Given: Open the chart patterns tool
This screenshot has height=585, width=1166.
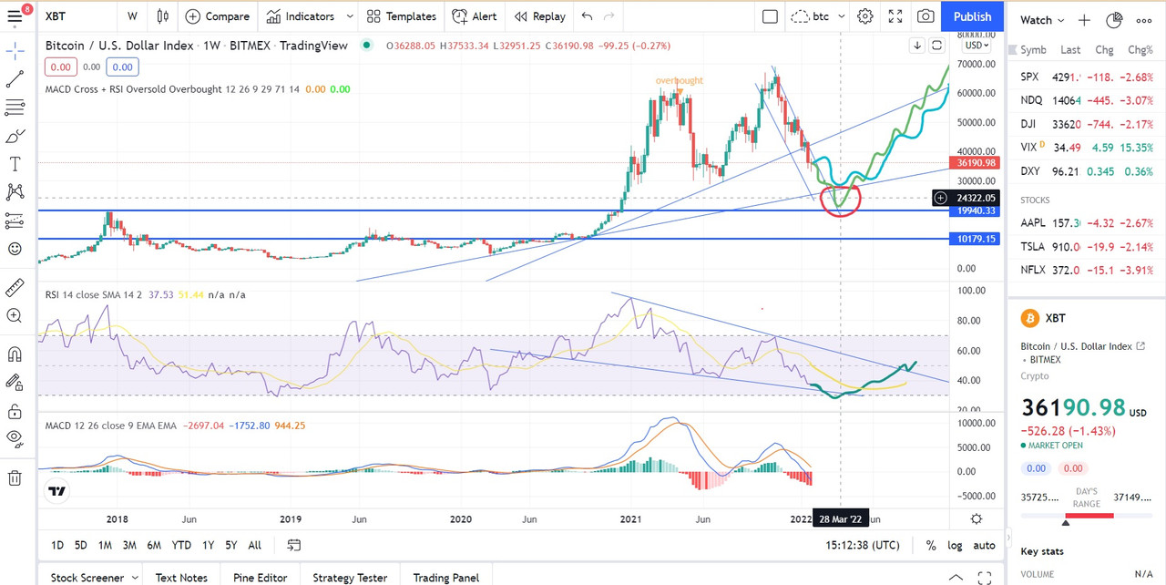Looking at the screenshot, I should tap(15, 192).
